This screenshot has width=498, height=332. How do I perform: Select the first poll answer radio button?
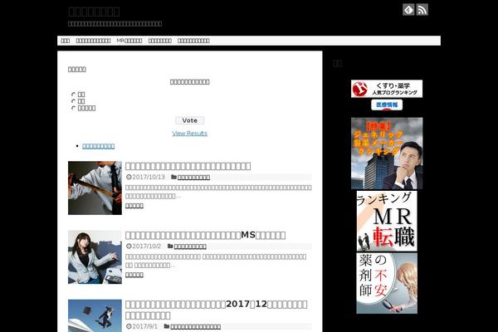point(74,95)
